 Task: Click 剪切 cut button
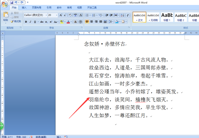tap(15, 13)
